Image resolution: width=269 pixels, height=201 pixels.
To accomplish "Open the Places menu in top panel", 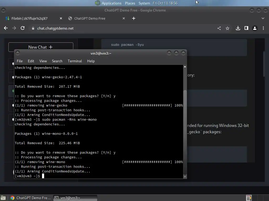I will click(x=130, y=3).
